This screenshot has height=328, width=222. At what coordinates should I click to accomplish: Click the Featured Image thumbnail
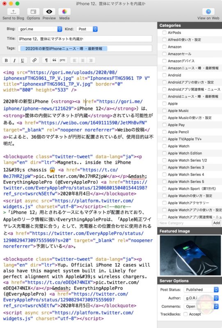pos(190,255)
